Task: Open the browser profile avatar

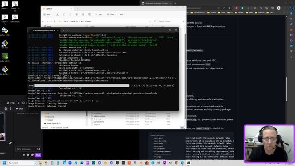Action: click(279, 8)
